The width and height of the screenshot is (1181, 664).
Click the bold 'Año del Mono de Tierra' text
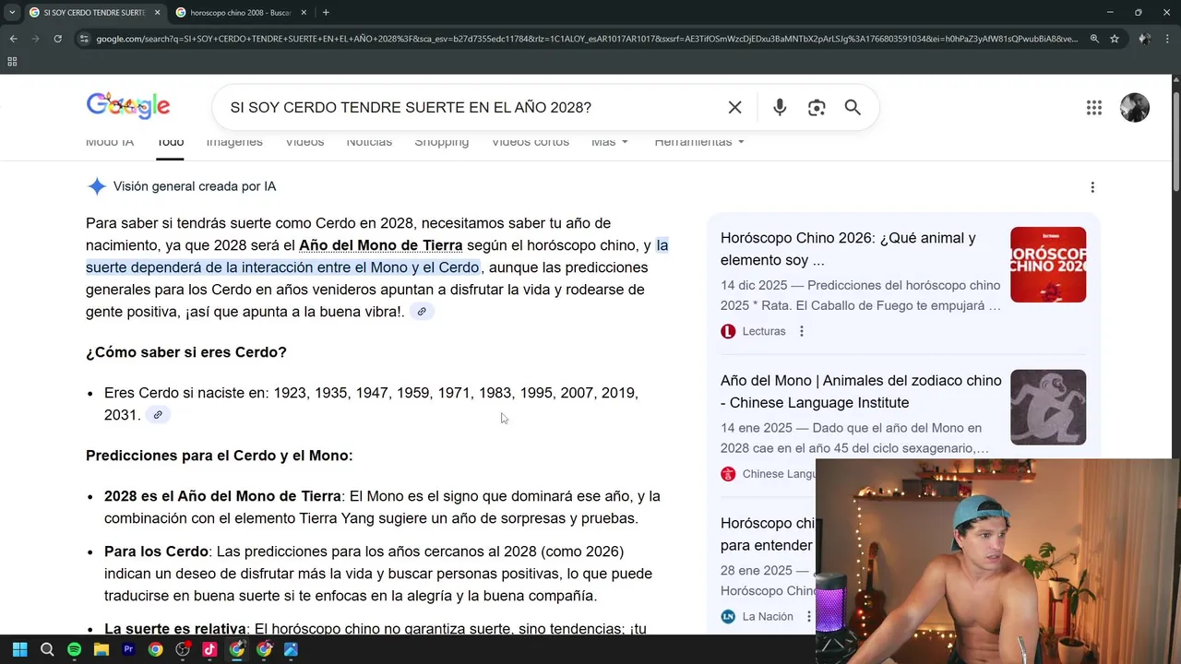(x=380, y=245)
